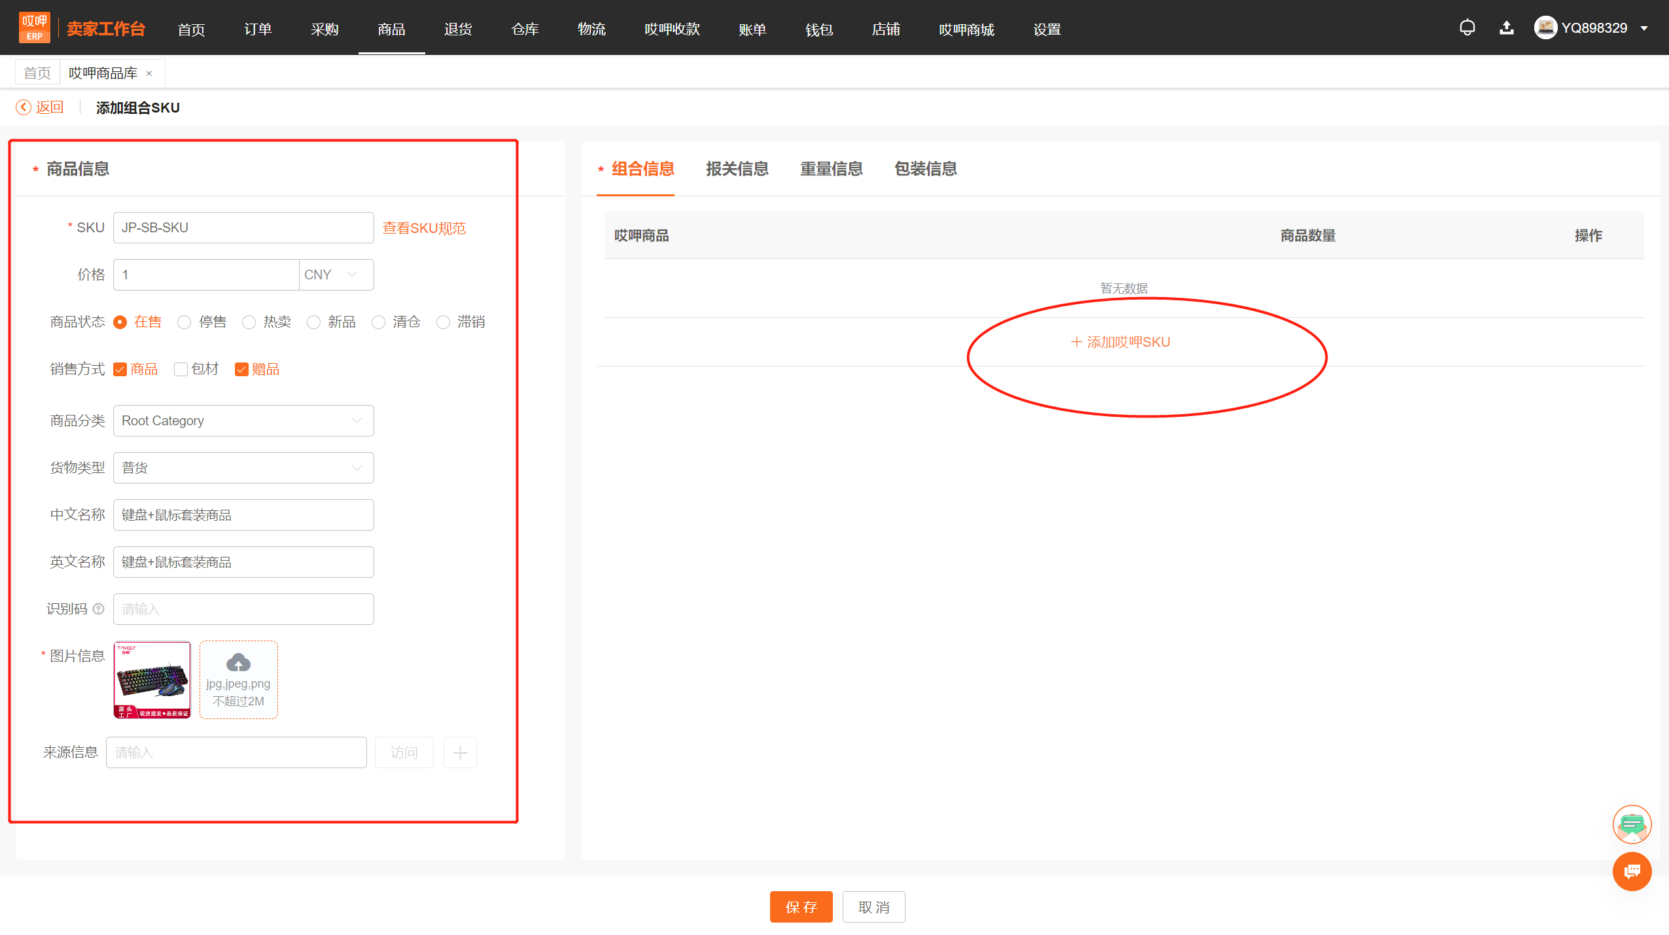Select the 停售 radio button
The height and width of the screenshot is (935, 1669).
coord(184,323)
